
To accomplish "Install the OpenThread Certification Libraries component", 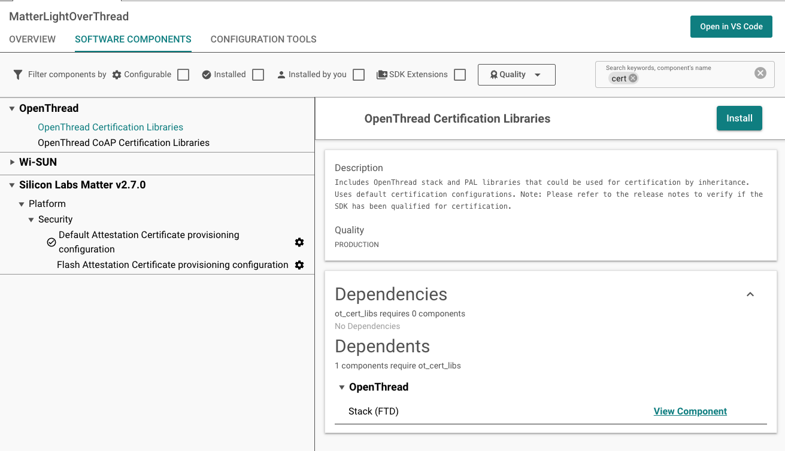I will (x=739, y=118).
